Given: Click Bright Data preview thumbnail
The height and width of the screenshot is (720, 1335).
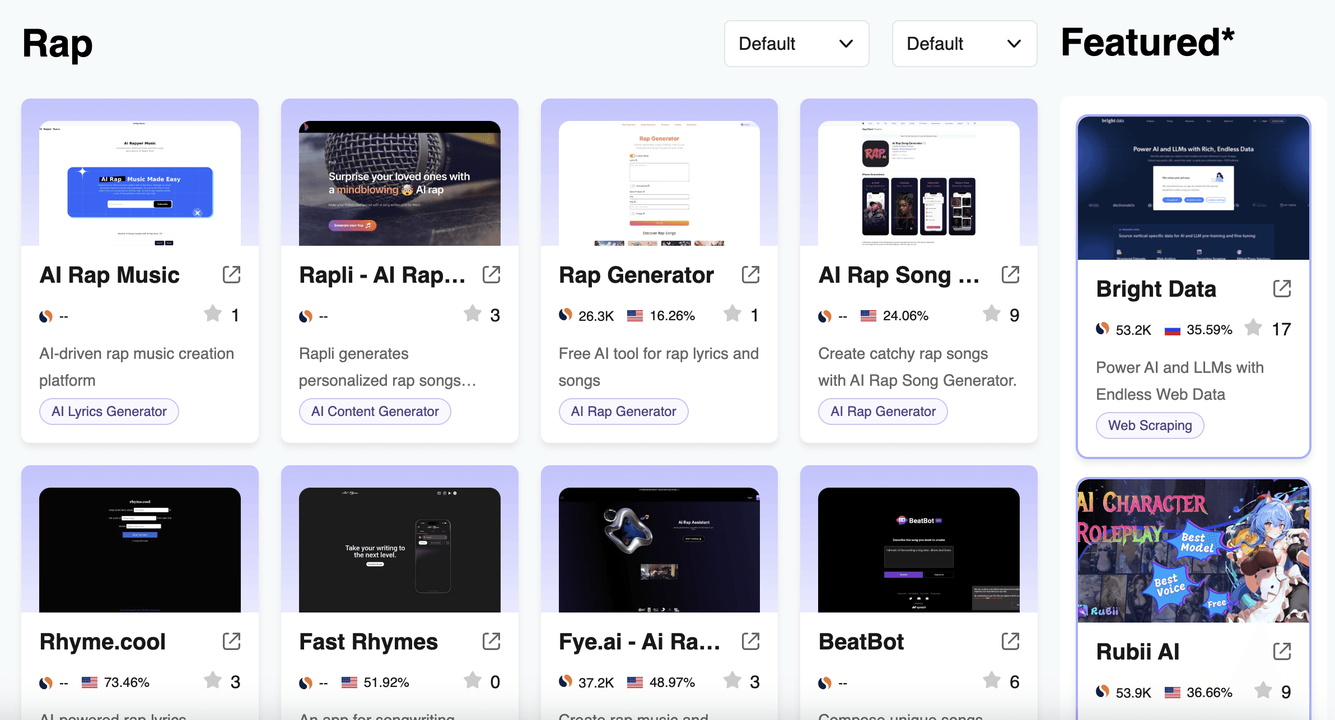Looking at the screenshot, I should (1193, 188).
